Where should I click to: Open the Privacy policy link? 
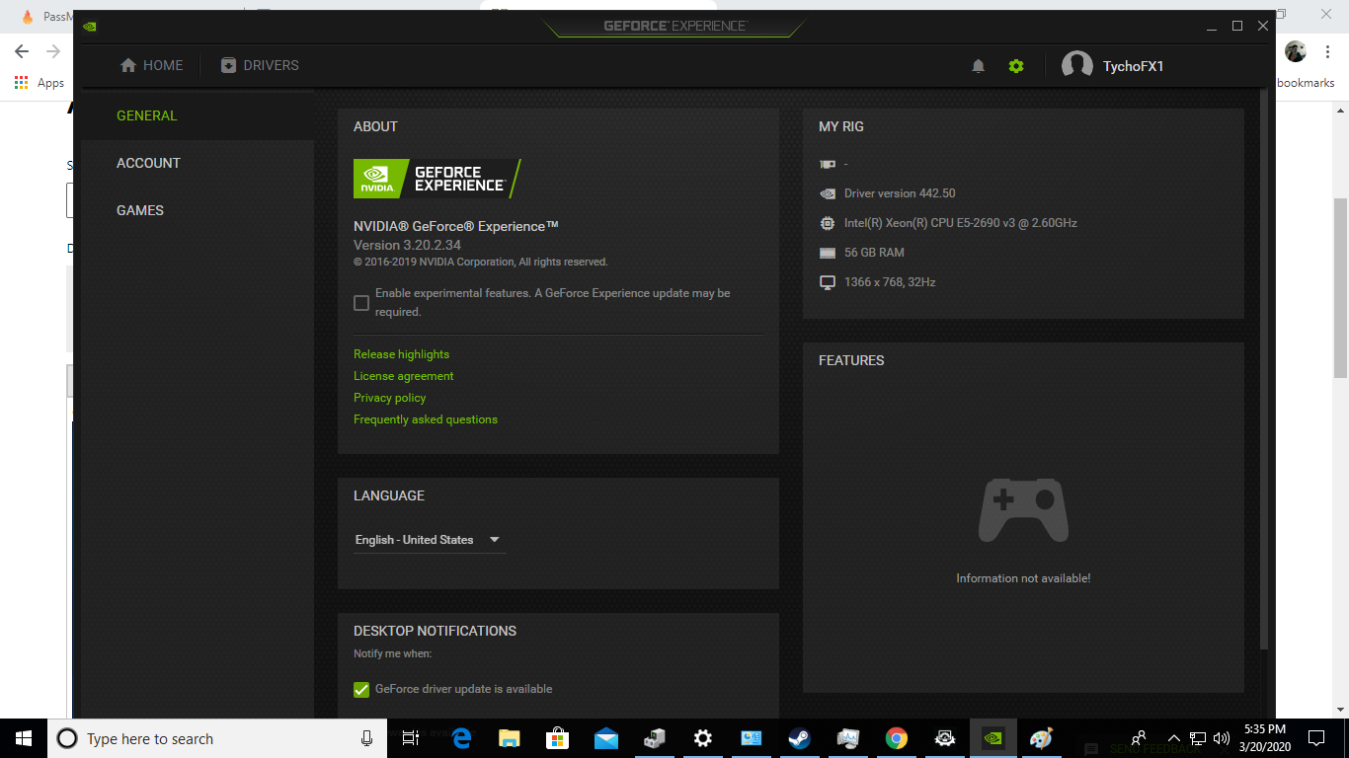click(x=390, y=398)
